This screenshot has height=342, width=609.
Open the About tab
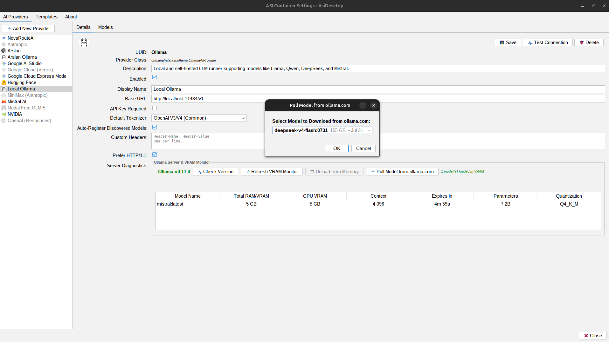click(71, 17)
